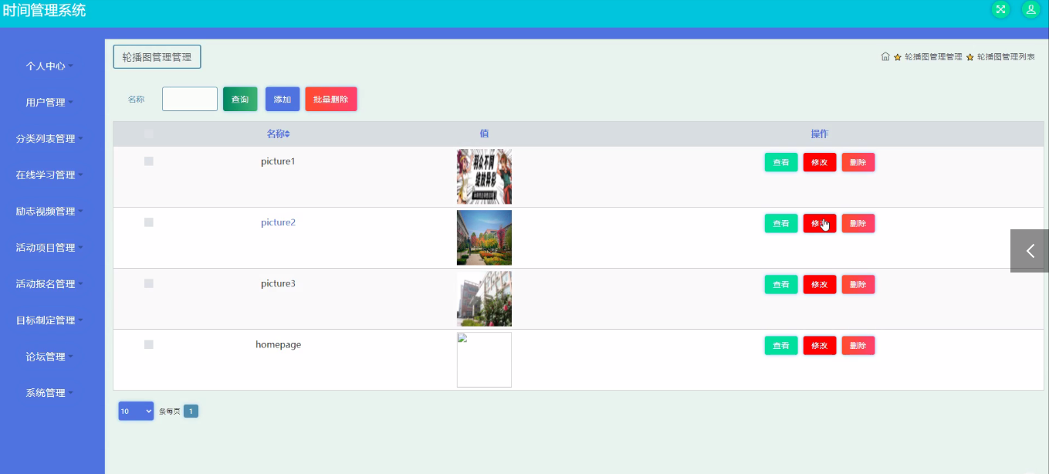Toggle fullscreen using the expand icon
This screenshot has width=1049, height=474.
tap(1000, 9)
